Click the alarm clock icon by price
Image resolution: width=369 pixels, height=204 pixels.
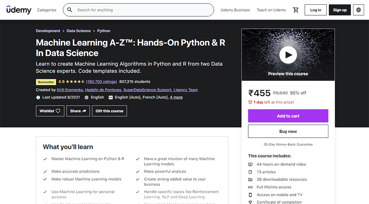(x=250, y=102)
